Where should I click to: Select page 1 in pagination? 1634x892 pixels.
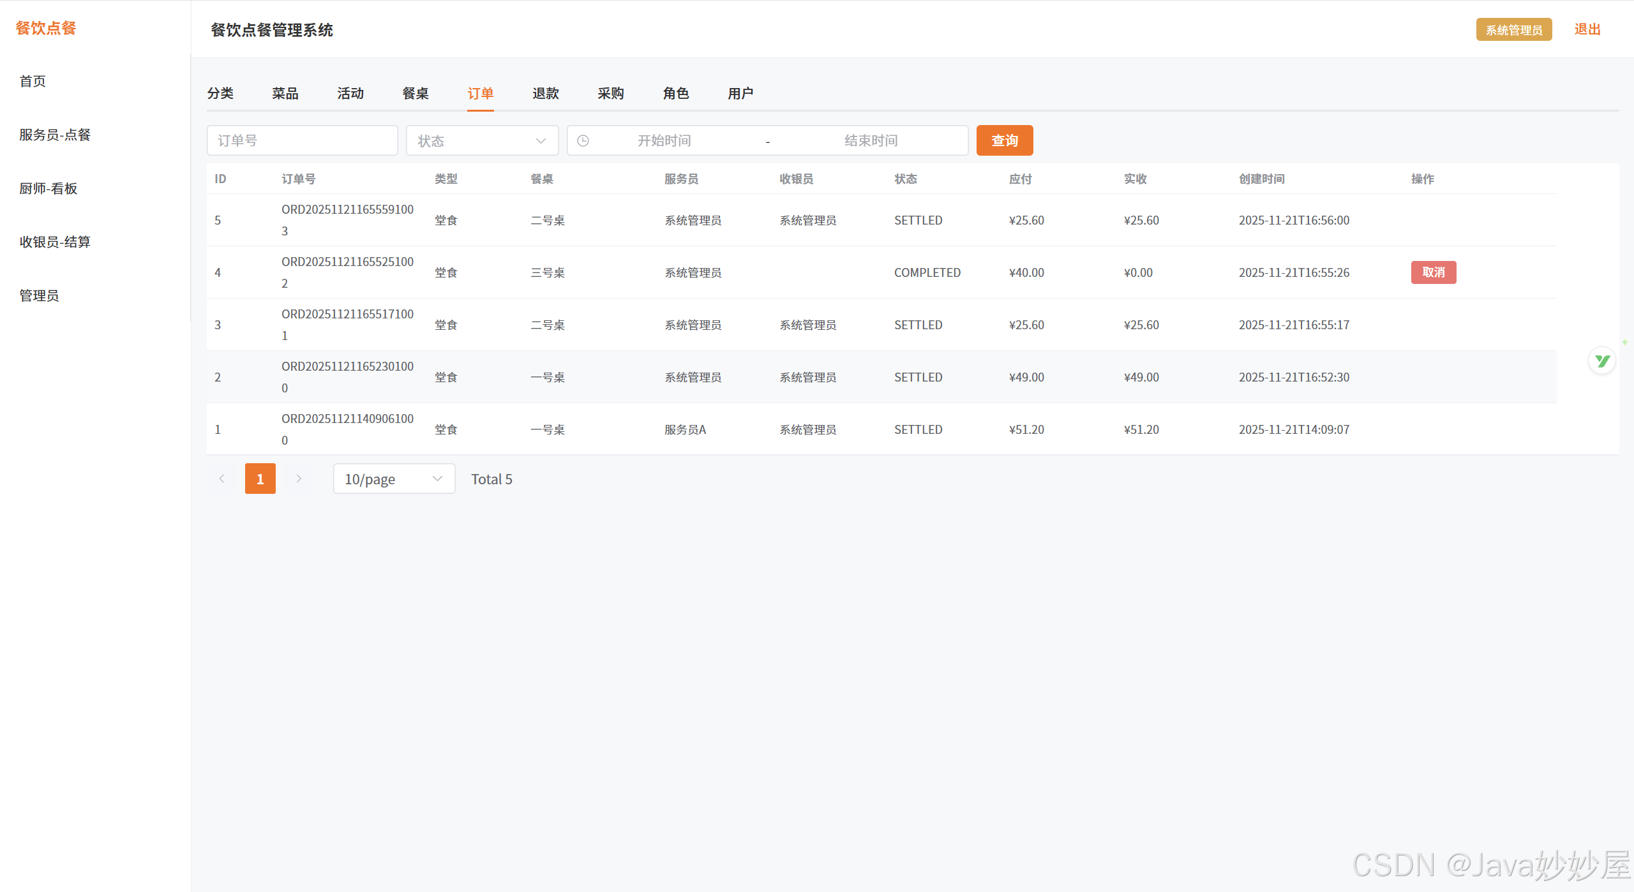tap(260, 479)
